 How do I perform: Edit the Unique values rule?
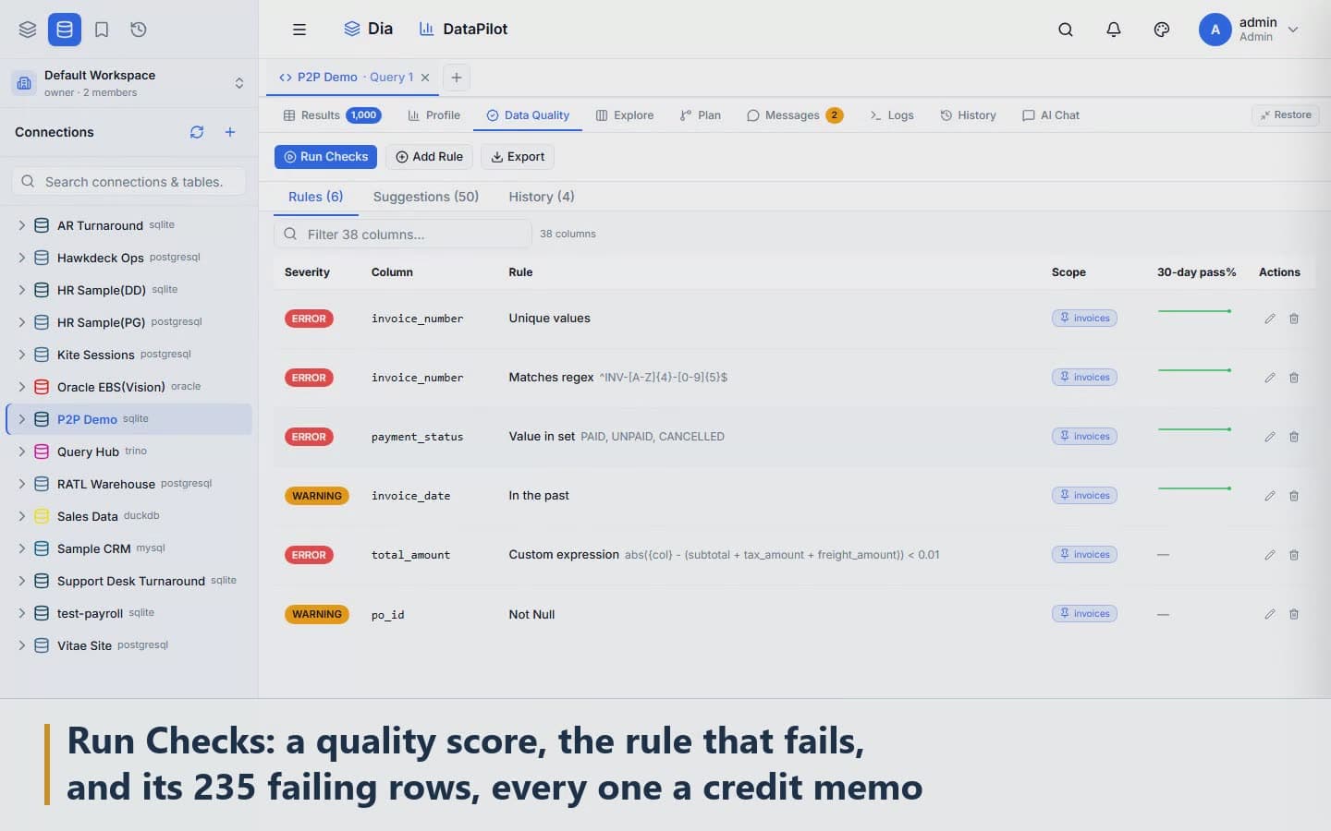point(1270,319)
